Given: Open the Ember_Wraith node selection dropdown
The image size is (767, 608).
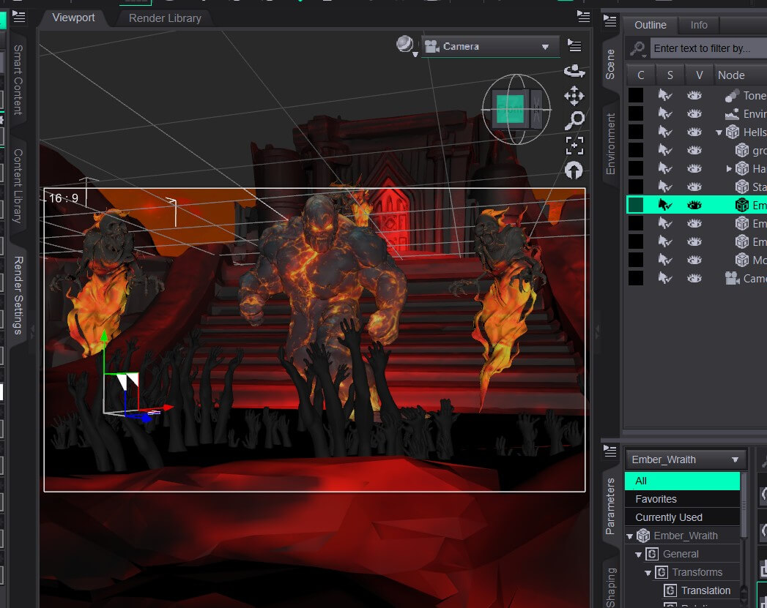Looking at the screenshot, I should [685, 459].
